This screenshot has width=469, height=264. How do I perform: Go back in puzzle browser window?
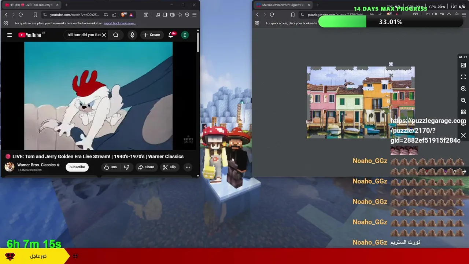pyautogui.click(x=257, y=15)
